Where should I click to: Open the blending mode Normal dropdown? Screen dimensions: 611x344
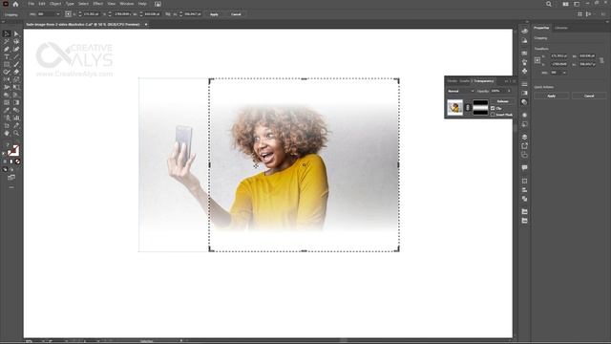click(x=460, y=91)
